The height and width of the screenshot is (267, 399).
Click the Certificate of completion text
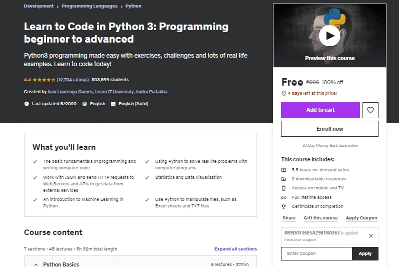pyautogui.click(x=317, y=206)
